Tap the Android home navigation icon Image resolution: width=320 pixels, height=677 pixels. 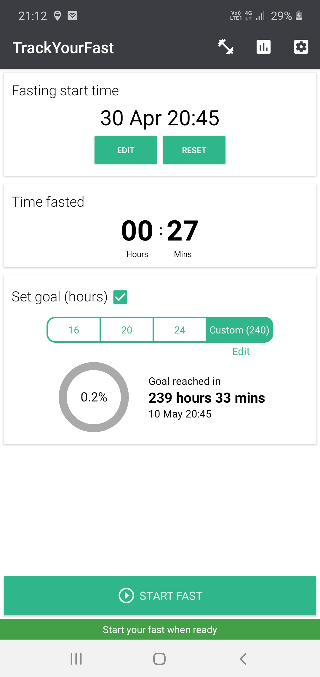pyautogui.click(x=159, y=659)
